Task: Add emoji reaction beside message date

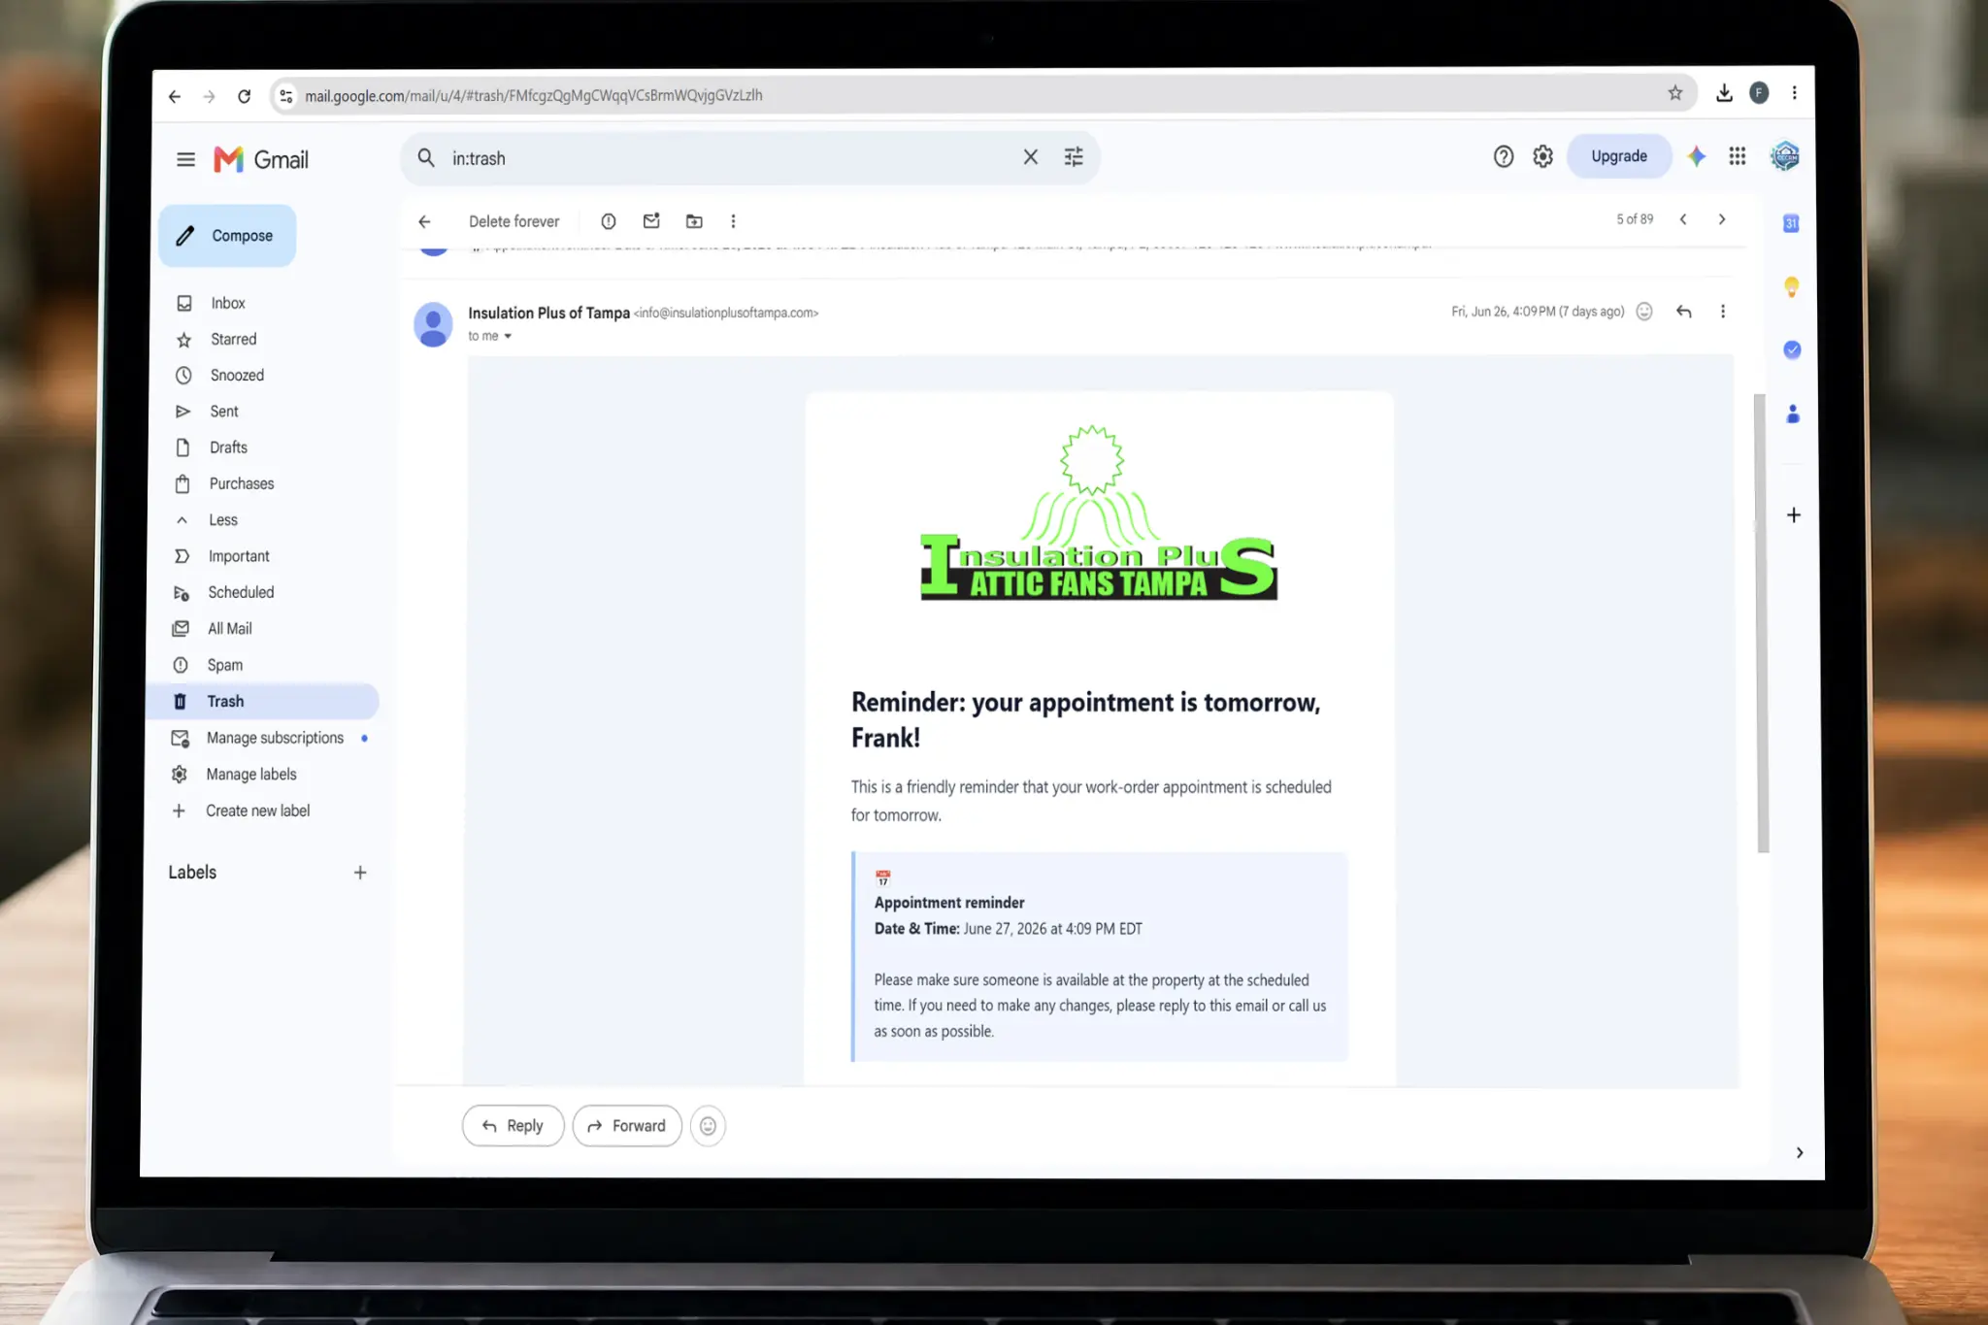Action: (1643, 312)
